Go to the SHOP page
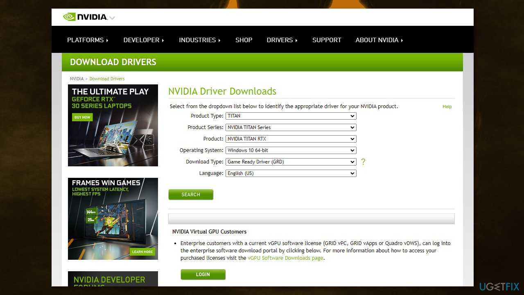524x295 pixels. (244, 40)
